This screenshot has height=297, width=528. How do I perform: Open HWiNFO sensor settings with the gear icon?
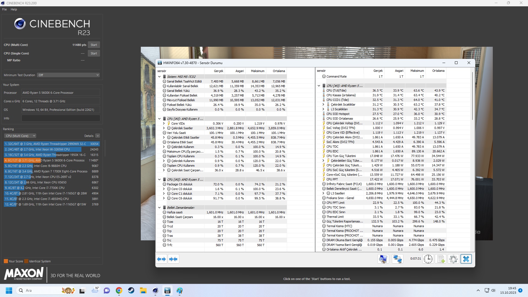point(453,259)
